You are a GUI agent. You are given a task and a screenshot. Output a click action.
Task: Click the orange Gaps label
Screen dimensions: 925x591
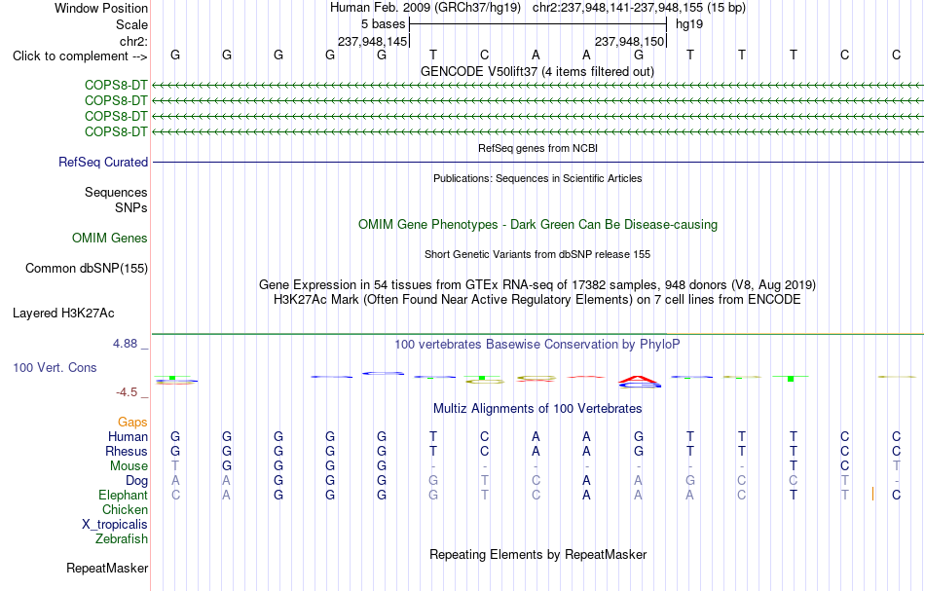(132, 422)
